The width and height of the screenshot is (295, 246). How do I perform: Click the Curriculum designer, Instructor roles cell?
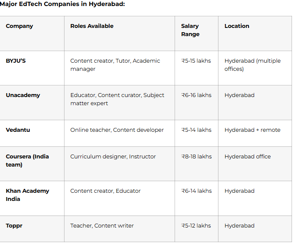(x=113, y=157)
